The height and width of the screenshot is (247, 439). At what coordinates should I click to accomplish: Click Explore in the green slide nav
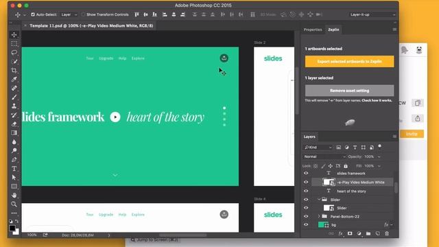(138, 58)
